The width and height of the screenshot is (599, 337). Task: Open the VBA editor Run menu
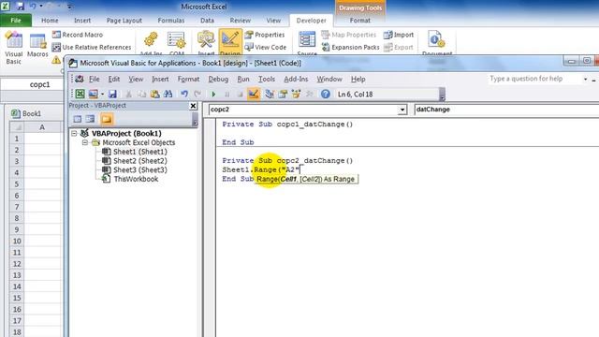coord(243,79)
